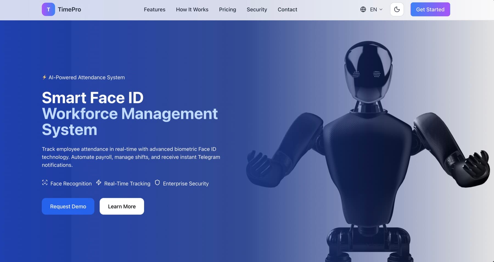
Task: Toggle dark mode with the moon button
Action: [x=397, y=9]
